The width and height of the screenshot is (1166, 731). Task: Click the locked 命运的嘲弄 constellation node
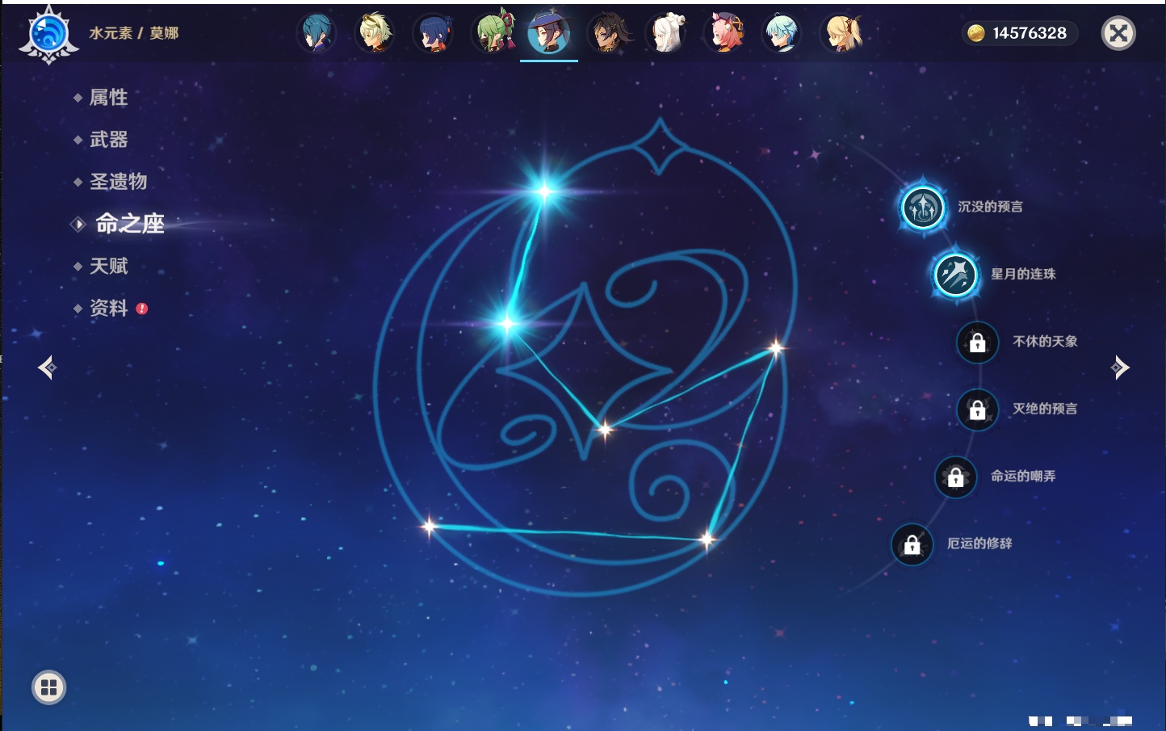click(956, 477)
